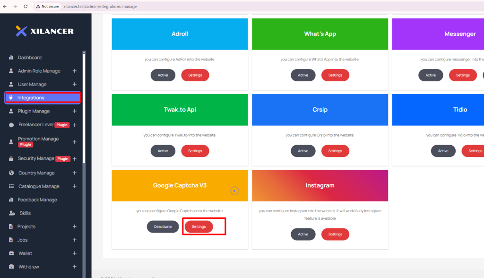Activate the Instagram integration
The width and height of the screenshot is (484, 278).
click(x=303, y=234)
